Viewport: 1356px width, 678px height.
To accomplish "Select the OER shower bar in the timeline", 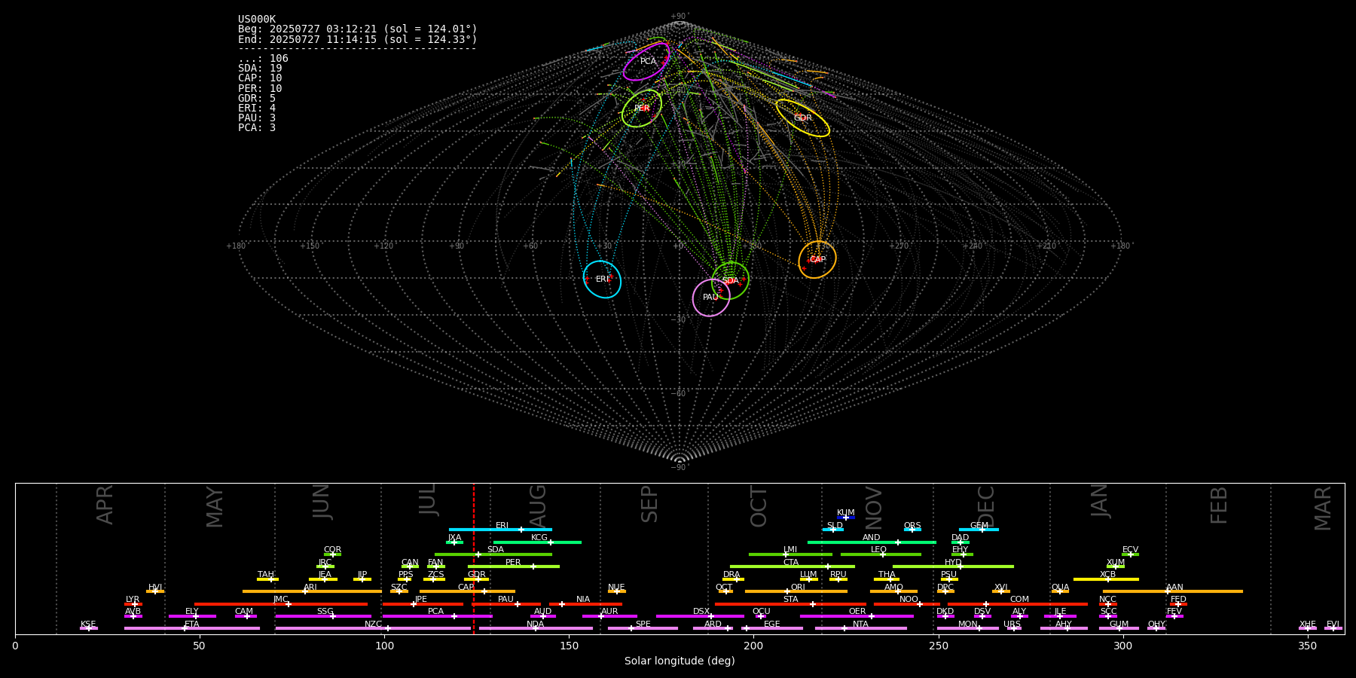I will 857,616.
